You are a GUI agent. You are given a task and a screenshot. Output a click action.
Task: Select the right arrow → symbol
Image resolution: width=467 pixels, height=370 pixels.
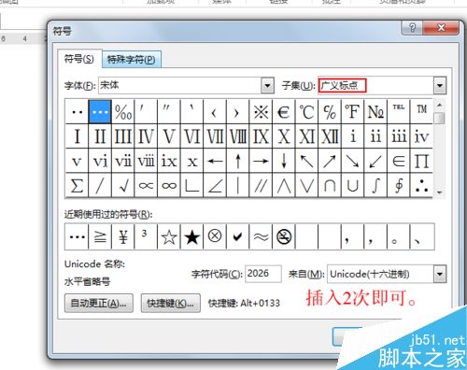pos(261,161)
